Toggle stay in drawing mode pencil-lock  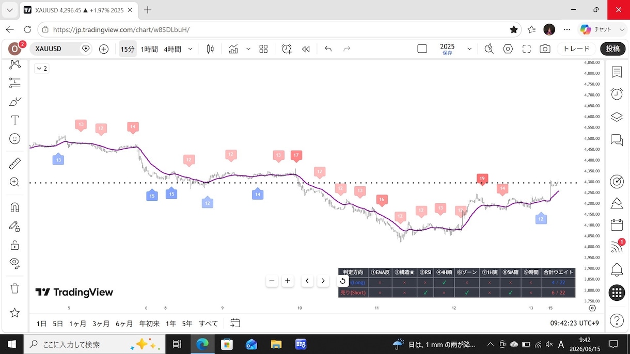[x=15, y=226]
